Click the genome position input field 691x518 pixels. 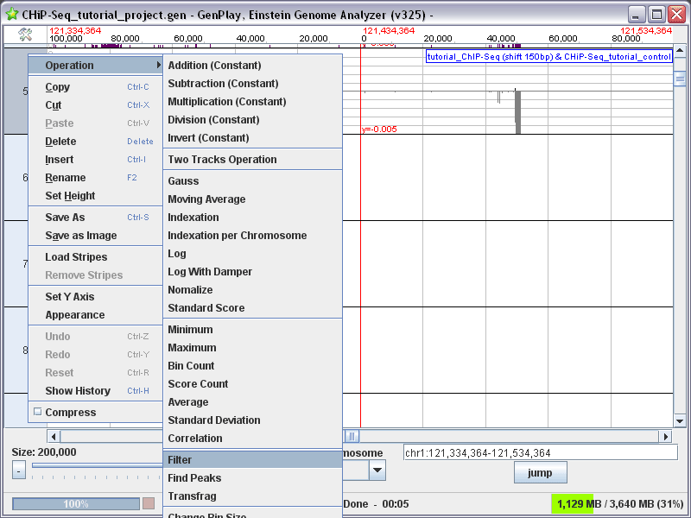click(541, 452)
